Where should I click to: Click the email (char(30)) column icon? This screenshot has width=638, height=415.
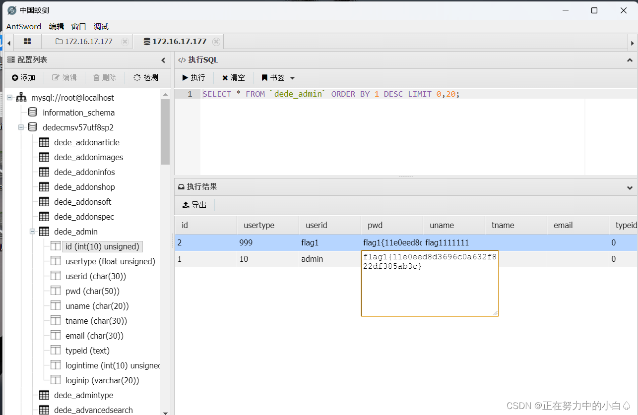click(x=56, y=336)
